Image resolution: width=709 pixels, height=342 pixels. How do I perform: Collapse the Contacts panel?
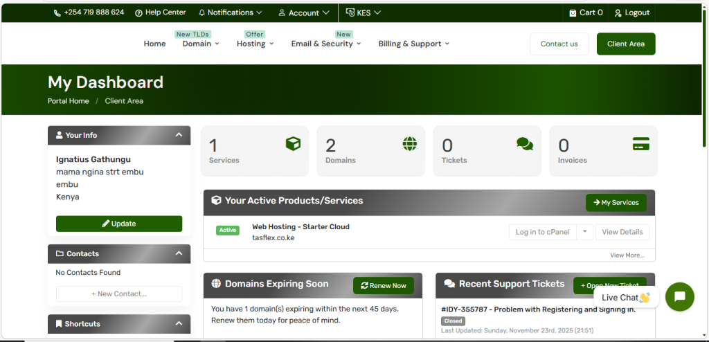point(179,253)
